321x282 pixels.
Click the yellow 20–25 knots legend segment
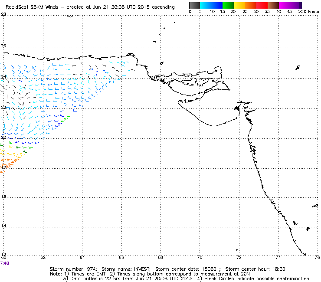(x=239, y=5)
